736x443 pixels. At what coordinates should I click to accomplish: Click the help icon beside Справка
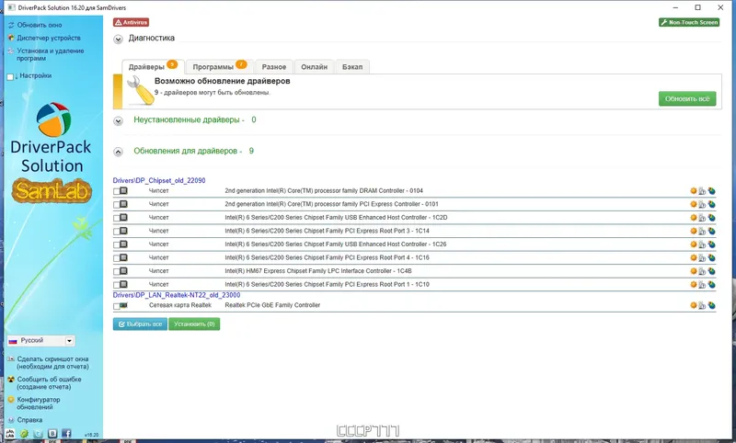tap(11, 420)
